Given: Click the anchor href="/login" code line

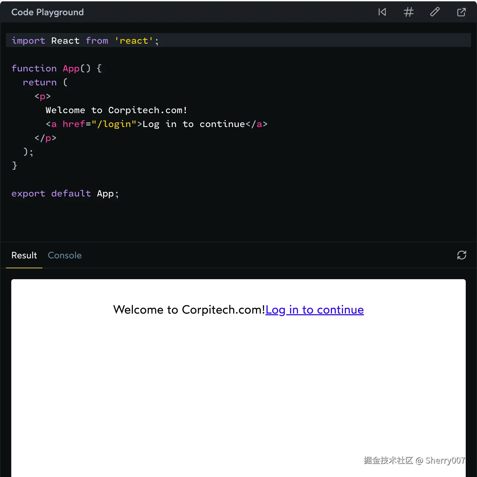Looking at the screenshot, I should tap(156, 124).
